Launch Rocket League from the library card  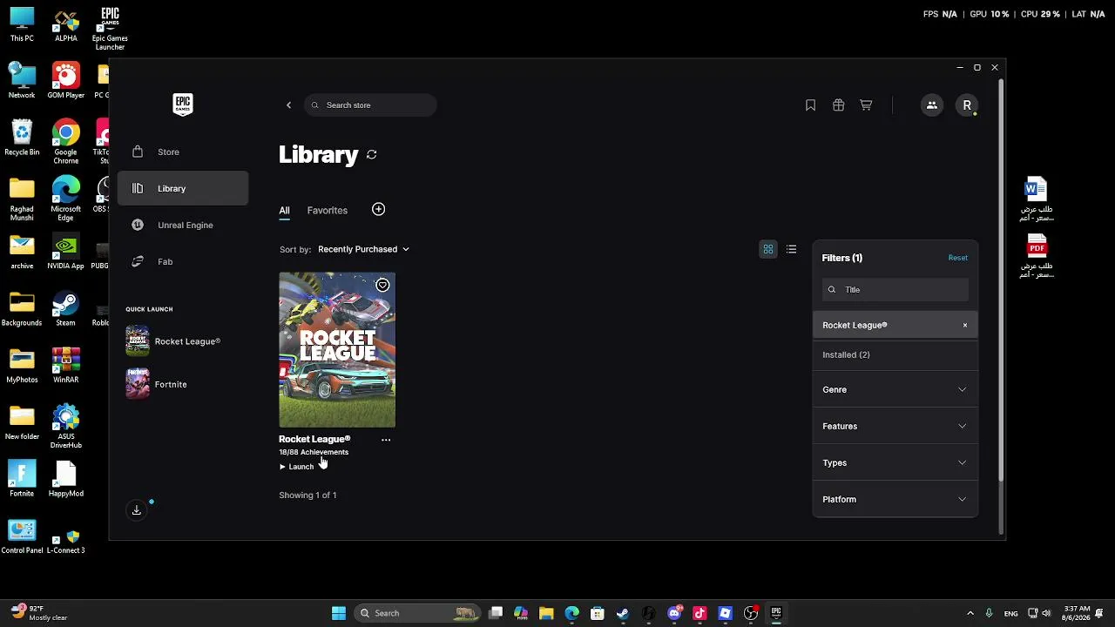tap(296, 467)
